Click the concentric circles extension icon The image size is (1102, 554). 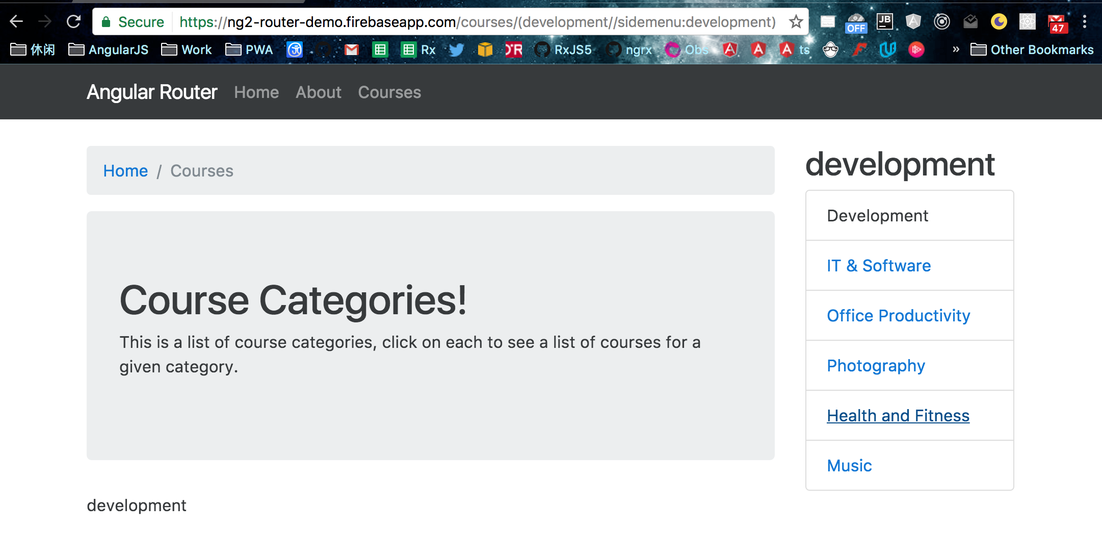pyautogui.click(x=941, y=21)
